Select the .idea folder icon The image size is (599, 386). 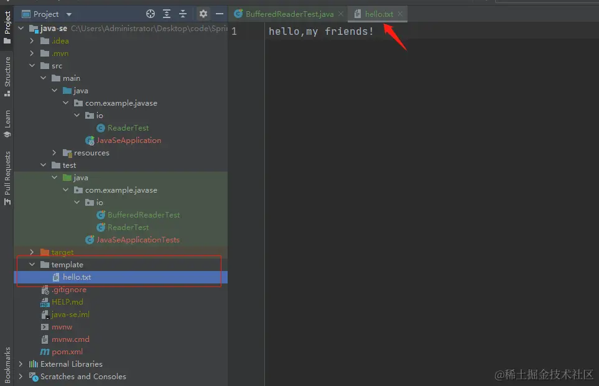click(x=45, y=41)
